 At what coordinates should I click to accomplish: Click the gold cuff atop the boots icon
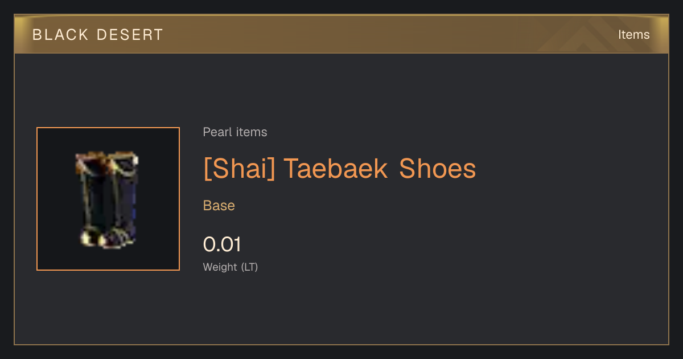coord(108,160)
